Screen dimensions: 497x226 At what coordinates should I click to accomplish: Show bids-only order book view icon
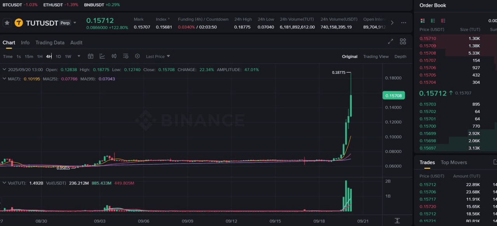click(x=433, y=21)
